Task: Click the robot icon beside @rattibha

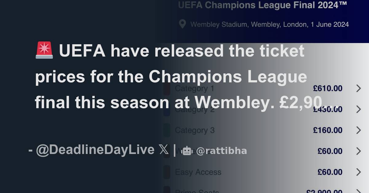Action: [187, 151]
